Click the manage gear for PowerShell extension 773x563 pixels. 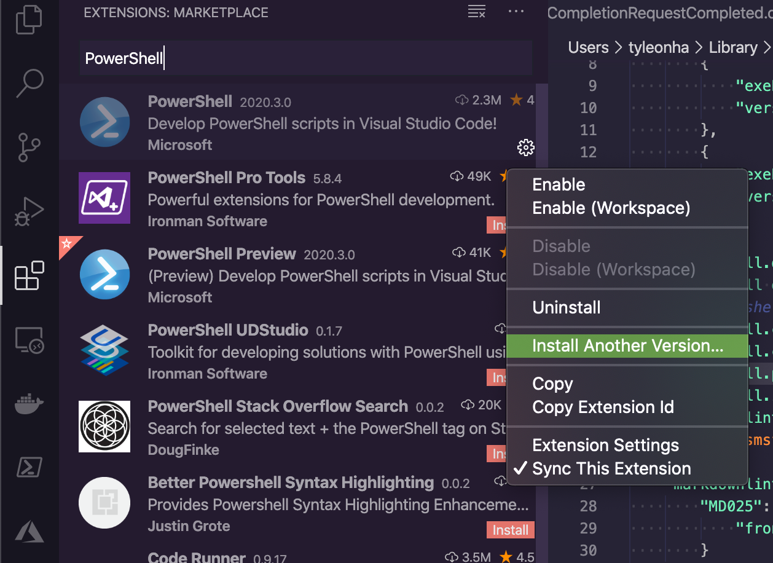point(525,148)
